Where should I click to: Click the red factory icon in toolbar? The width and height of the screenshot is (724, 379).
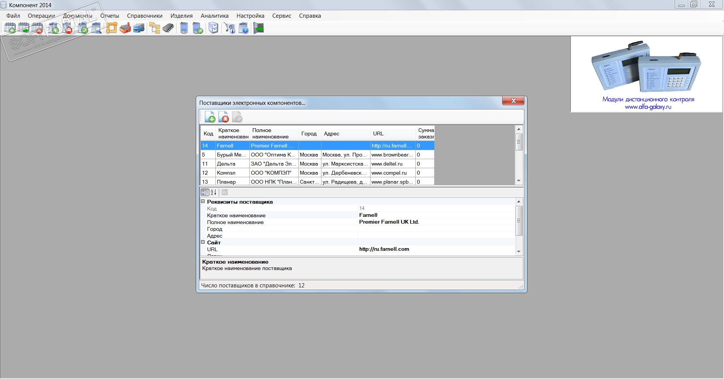125,28
